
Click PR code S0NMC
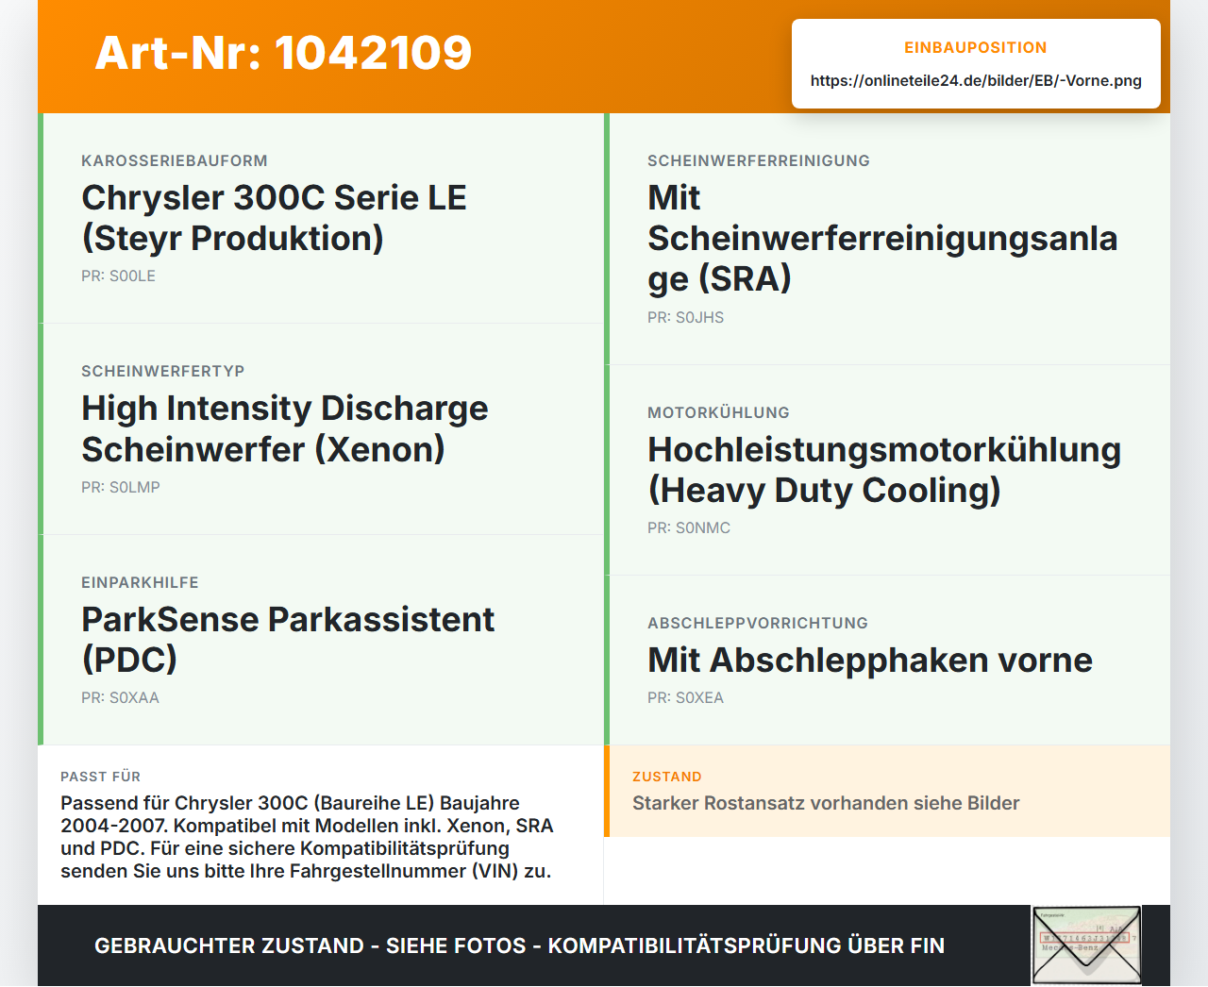point(689,527)
